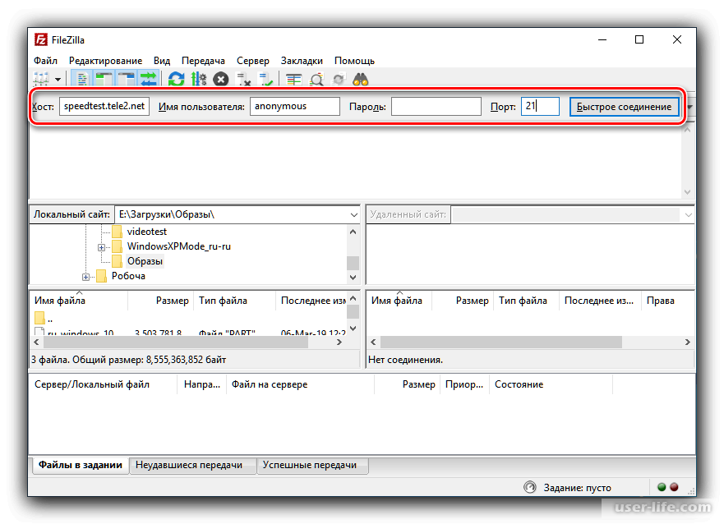This screenshot has height=524, width=724.
Task: Sort remote pane by Имя файла column
Action: [399, 301]
